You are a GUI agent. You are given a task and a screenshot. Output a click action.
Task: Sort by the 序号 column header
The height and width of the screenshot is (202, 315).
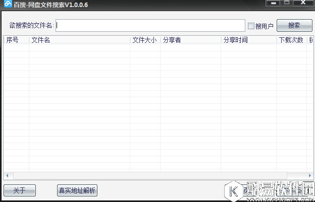click(17, 40)
